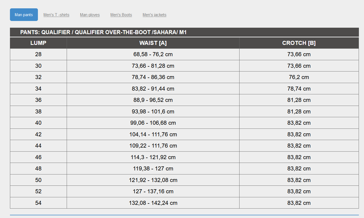Click crotch value in size 38 row

(299, 112)
